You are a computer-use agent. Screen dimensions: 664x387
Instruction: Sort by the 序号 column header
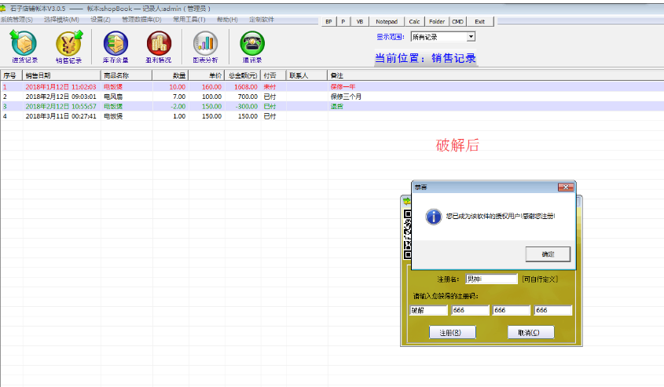click(x=12, y=75)
